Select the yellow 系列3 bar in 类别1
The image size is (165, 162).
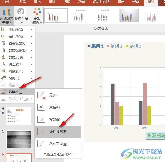pos(121,115)
